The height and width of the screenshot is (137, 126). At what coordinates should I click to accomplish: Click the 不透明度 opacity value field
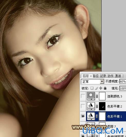click(123, 81)
